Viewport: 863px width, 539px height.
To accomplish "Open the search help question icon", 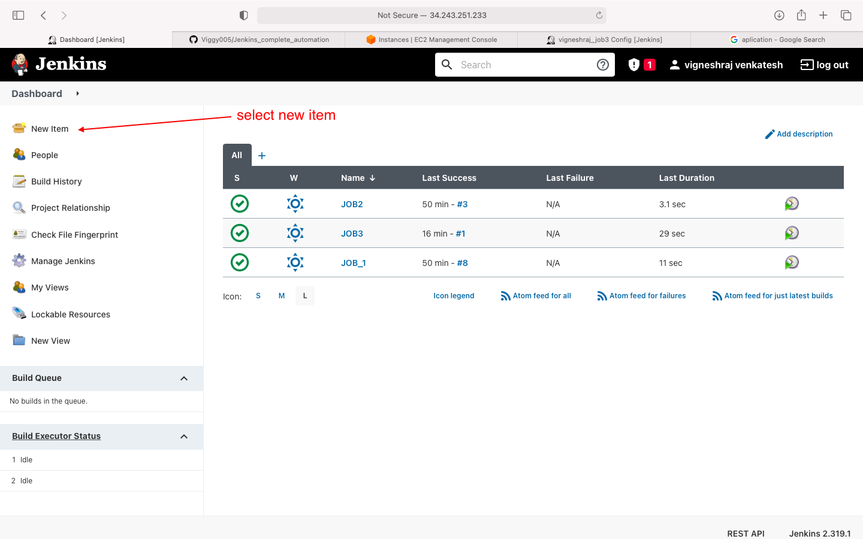I will (x=603, y=65).
